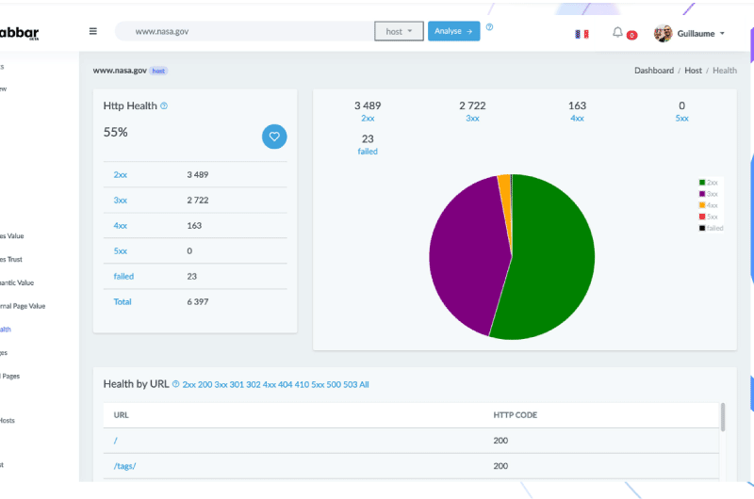Click 3xx link in Http Health table
The image size is (754, 499).
point(121,201)
